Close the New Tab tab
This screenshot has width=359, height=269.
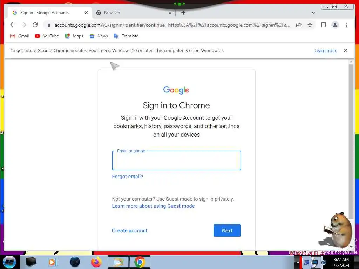(170, 13)
